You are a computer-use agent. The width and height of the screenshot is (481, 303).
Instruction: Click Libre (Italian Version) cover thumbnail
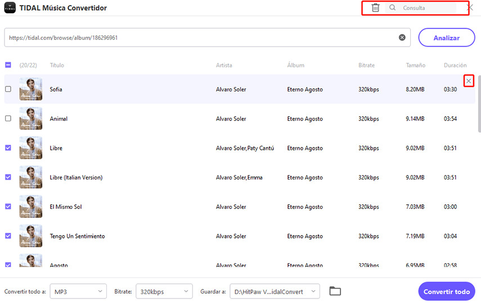(x=31, y=177)
